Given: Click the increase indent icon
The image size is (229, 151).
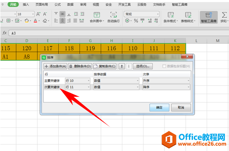Looking at the screenshot, I should (x=82, y=14).
